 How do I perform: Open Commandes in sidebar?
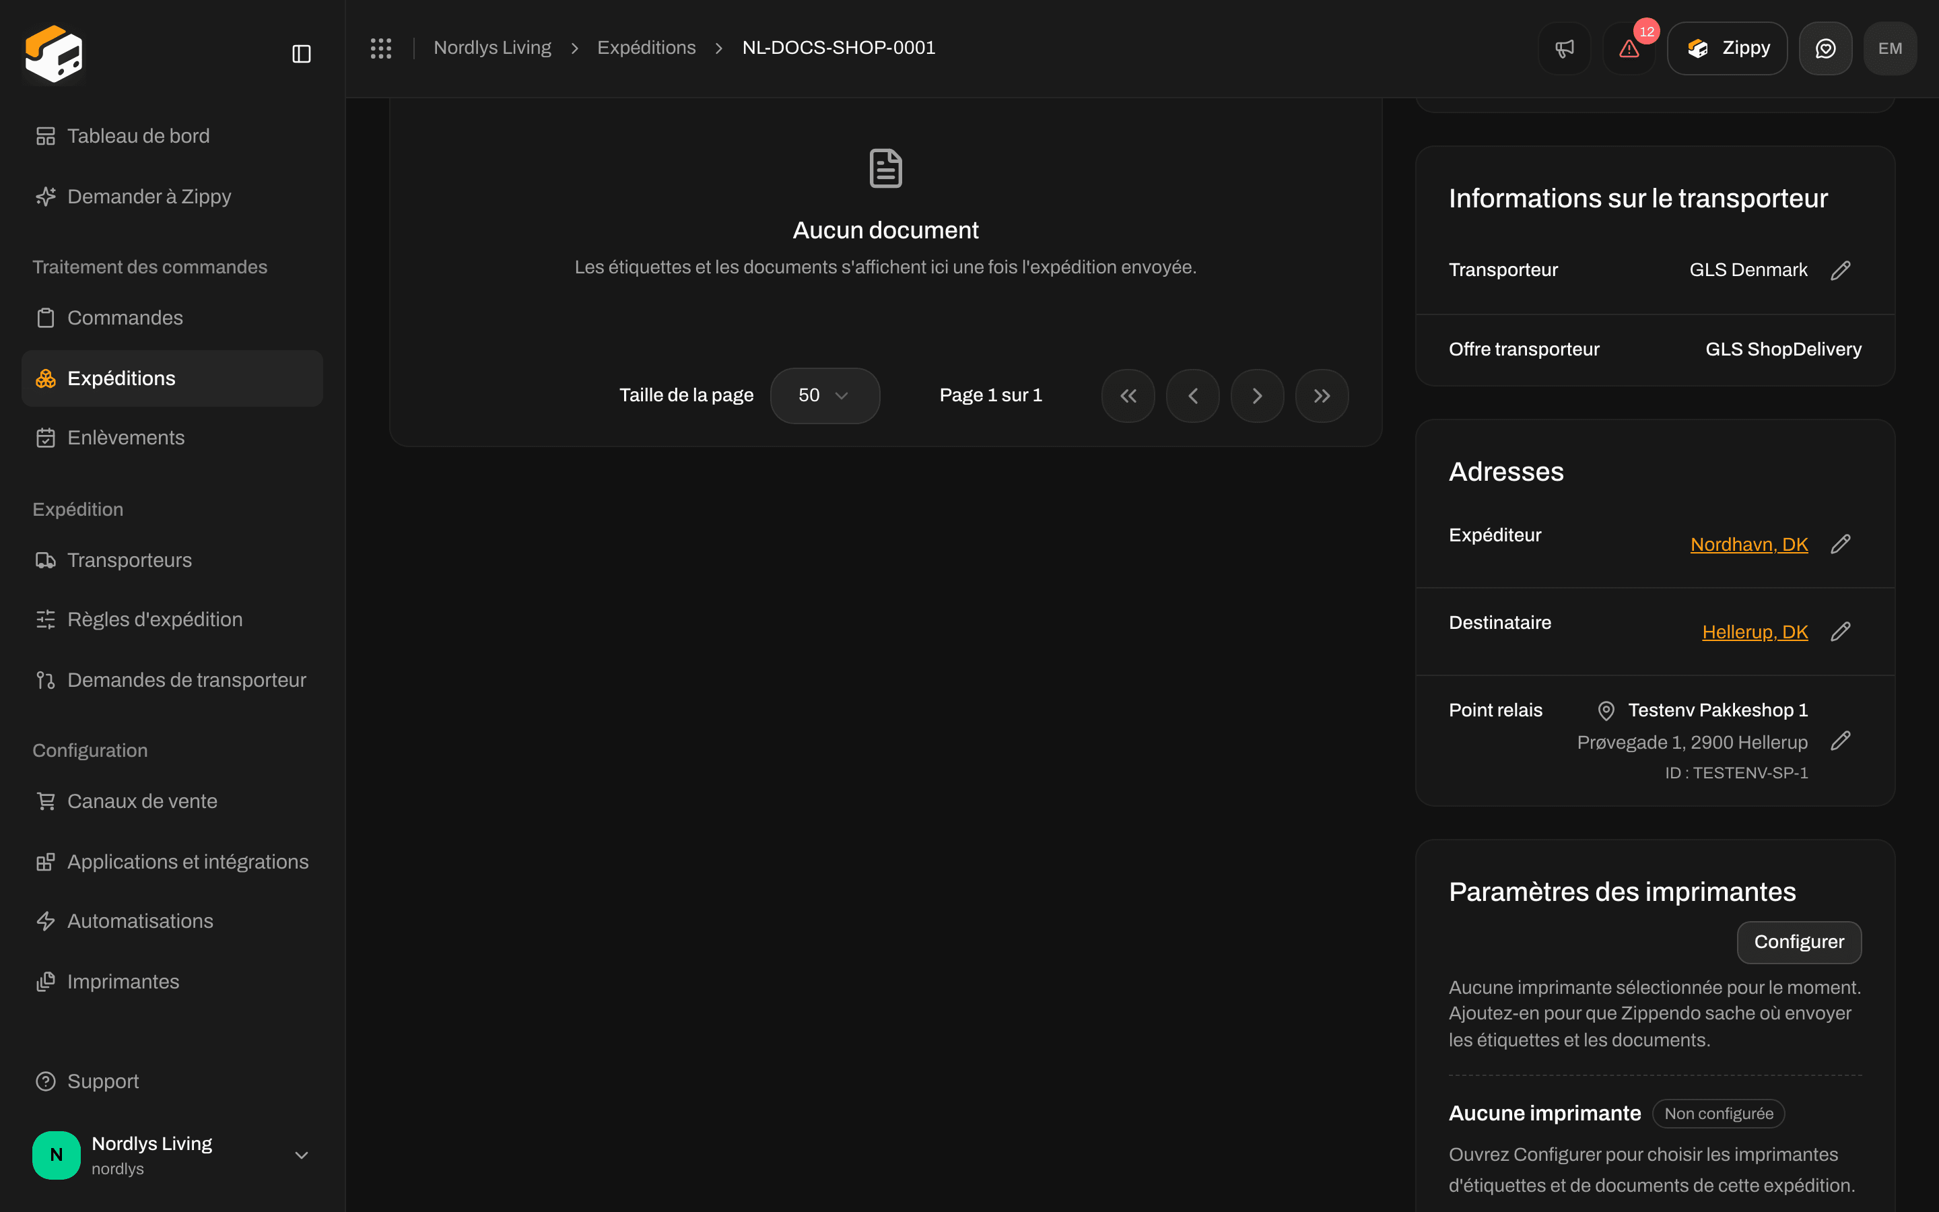pos(172,317)
